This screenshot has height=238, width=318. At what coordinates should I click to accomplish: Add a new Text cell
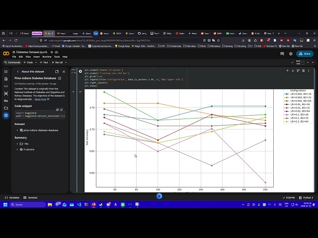coord(44,62)
